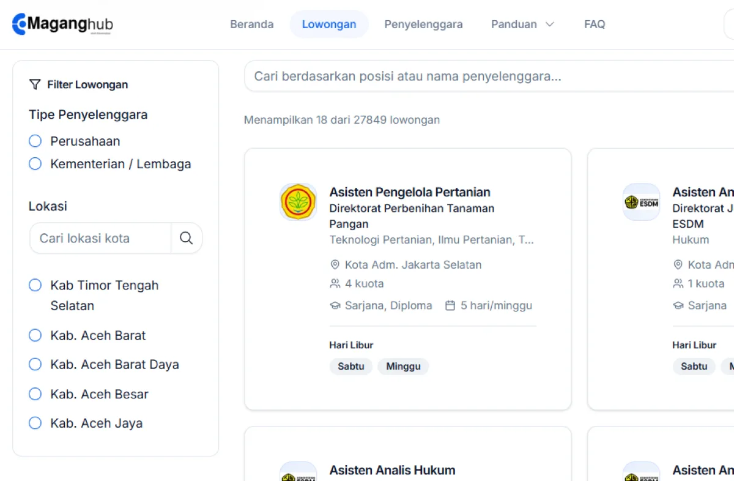
Task: Click the Minggu tag in Pertanian card
Action: (403, 367)
